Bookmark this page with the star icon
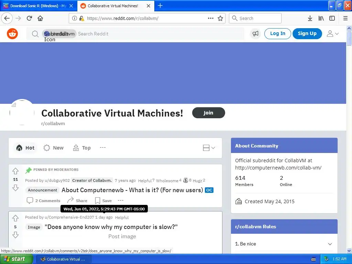The image size is (352, 264). point(220,18)
